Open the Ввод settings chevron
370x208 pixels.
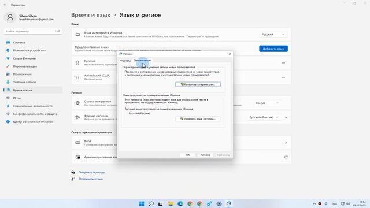[286, 143]
